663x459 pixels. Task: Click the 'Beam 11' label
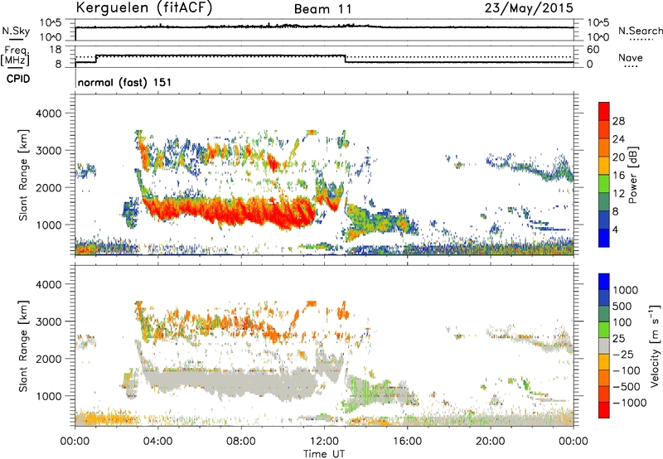[322, 9]
